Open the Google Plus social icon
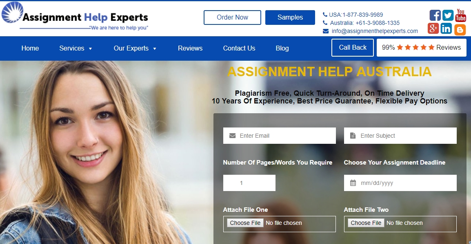The image size is (471, 244). (x=433, y=29)
